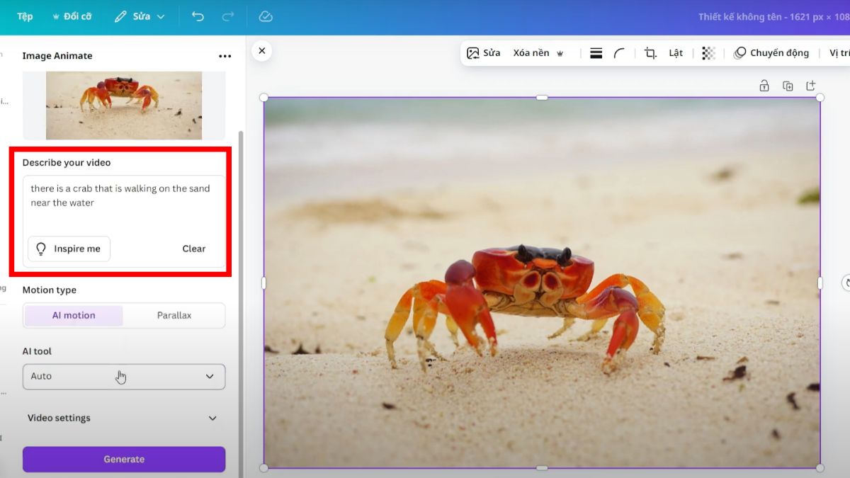Select the crop tool in the toolbar
850x478 pixels.
click(650, 52)
